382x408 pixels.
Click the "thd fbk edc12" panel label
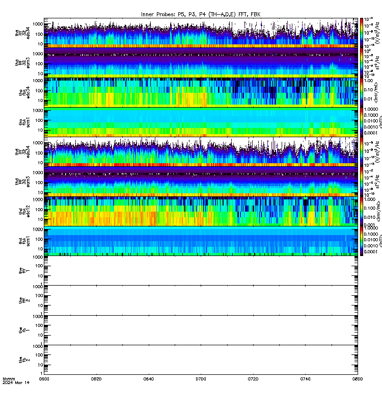[24, 211]
